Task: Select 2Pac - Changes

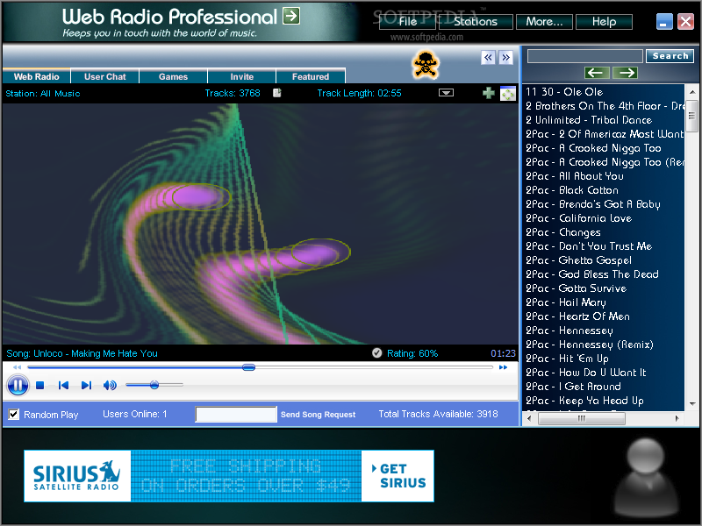Action: pos(562,232)
